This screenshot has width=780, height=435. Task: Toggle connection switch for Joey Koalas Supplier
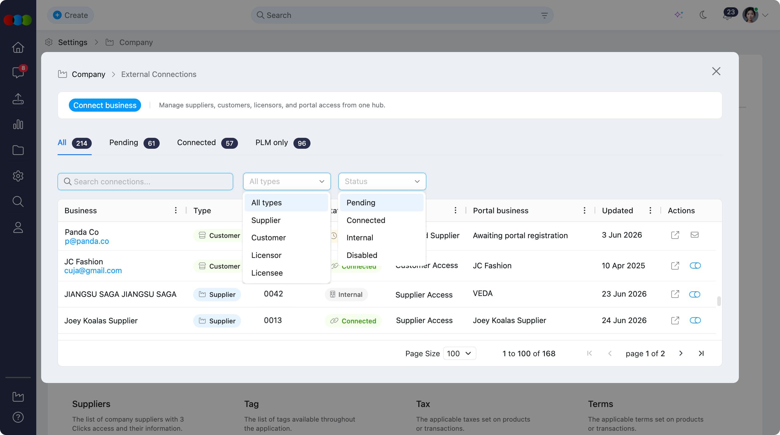coord(695,320)
